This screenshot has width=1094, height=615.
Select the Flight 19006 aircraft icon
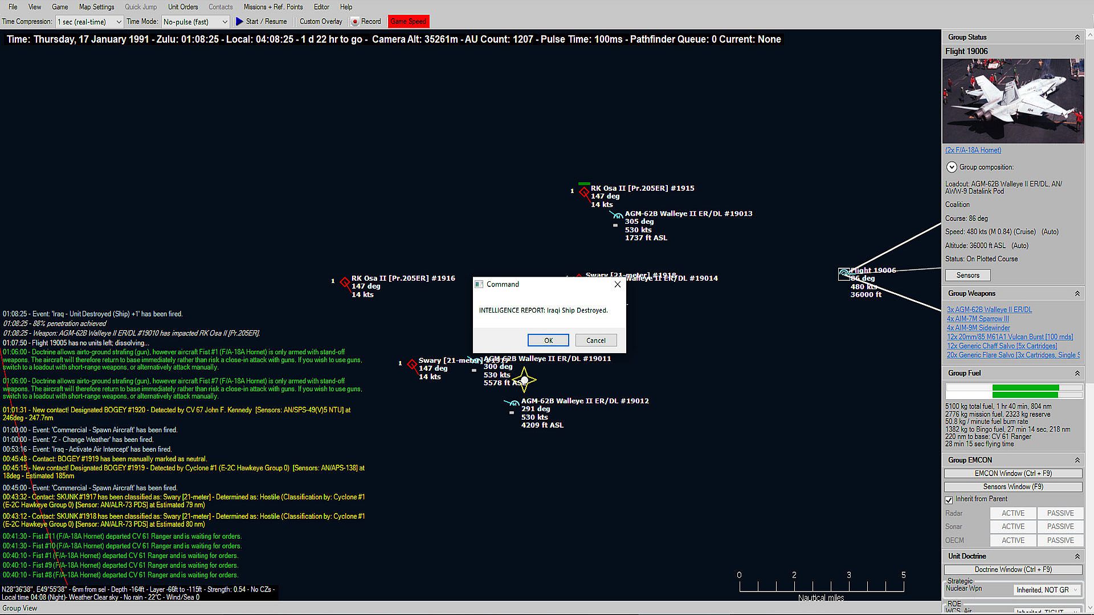coord(844,274)
